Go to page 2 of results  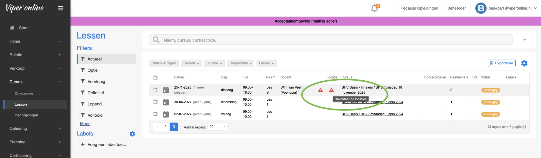165,127
